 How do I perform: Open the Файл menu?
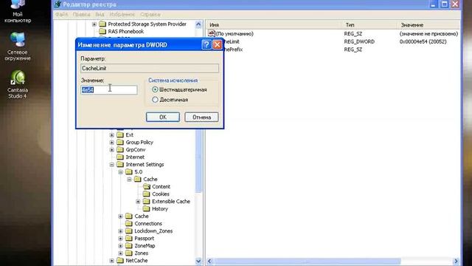(61, 14)
